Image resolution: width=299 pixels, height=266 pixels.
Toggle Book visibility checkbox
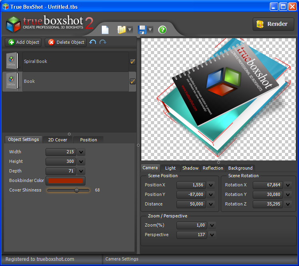tap(133, 81)
